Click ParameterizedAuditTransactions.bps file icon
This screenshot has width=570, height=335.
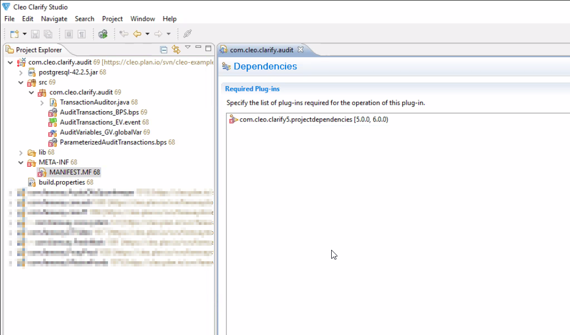[x=53, y=142]
